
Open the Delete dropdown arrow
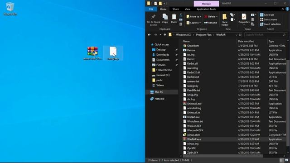point(217,17)
